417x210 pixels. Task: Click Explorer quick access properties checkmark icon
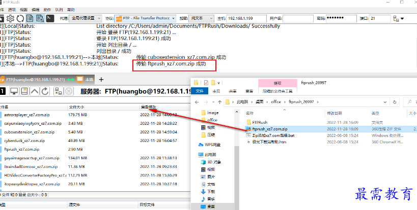206,83
